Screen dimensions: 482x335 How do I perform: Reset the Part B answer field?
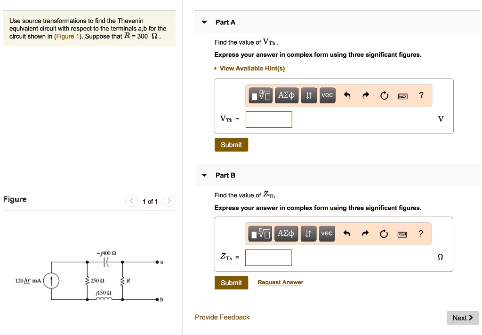click(384, 234)
